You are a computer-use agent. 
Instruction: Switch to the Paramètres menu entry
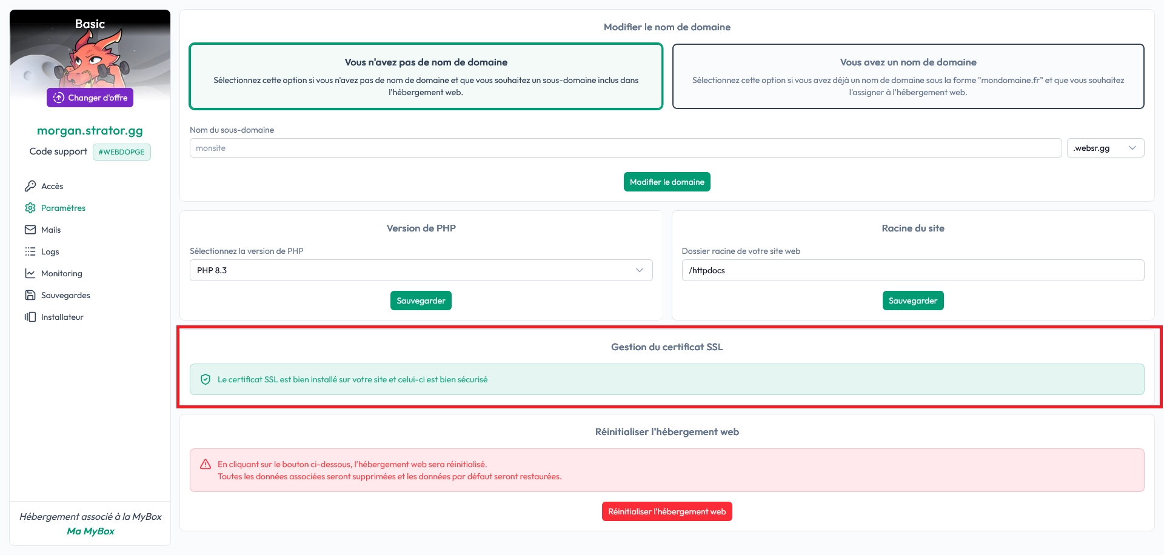pos(63,208)
